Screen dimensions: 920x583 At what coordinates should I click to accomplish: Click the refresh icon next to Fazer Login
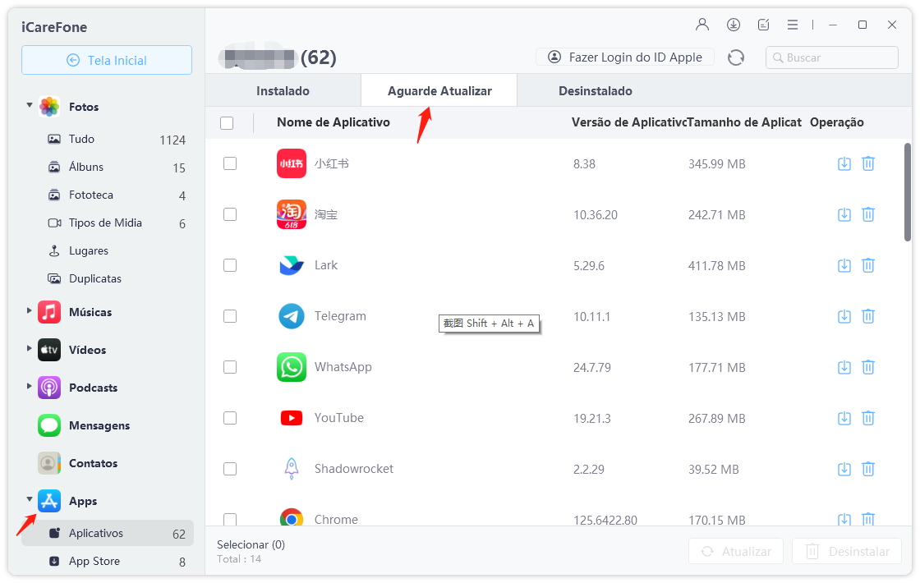[736, 57]
